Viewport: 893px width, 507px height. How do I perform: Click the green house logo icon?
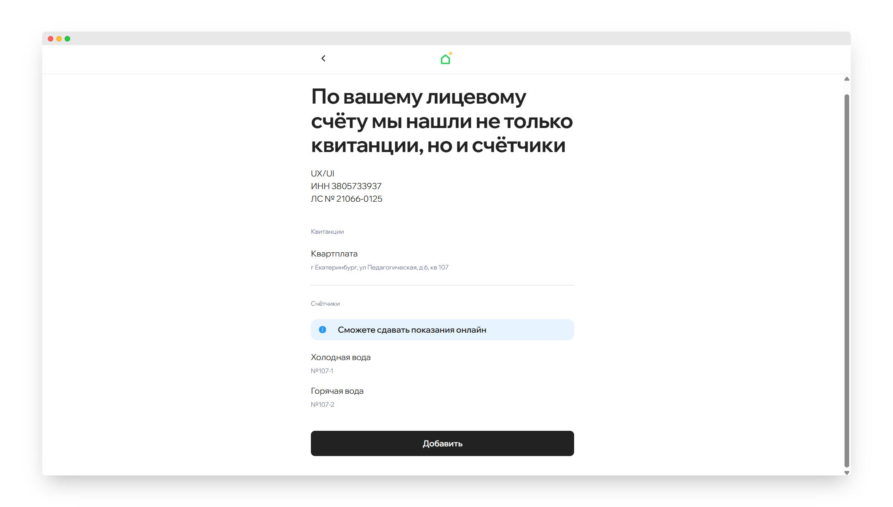click(x=445, y=59)
